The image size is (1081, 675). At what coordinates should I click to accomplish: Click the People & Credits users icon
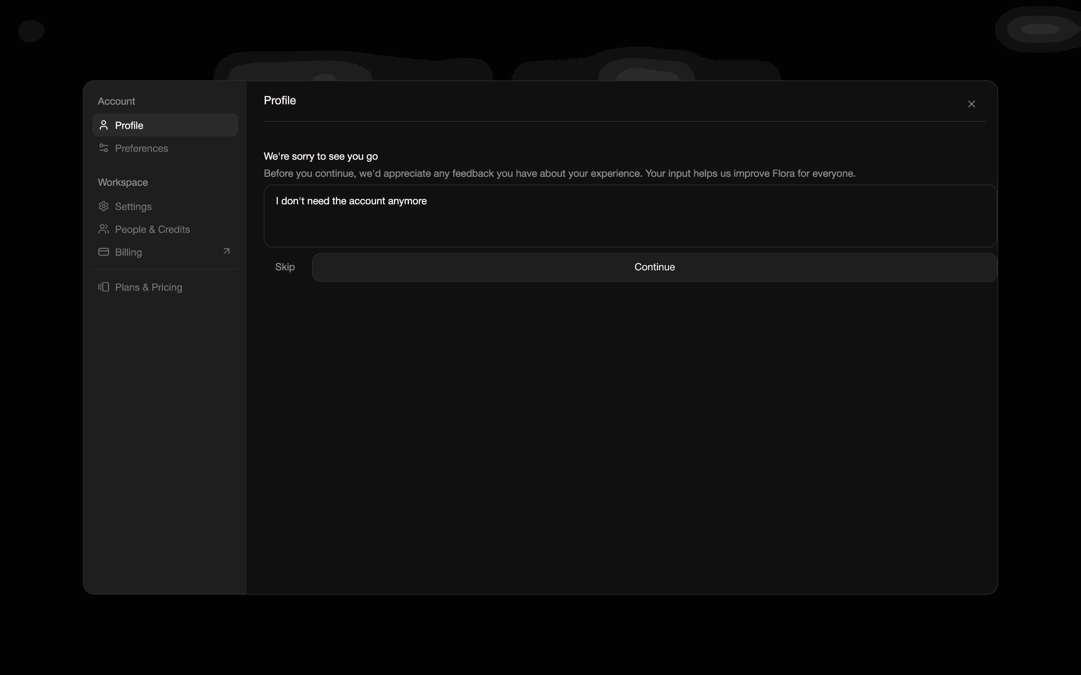[104, 229]
